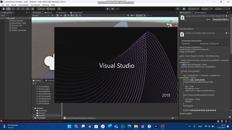Open scene component tools icon

coord(128,16)
